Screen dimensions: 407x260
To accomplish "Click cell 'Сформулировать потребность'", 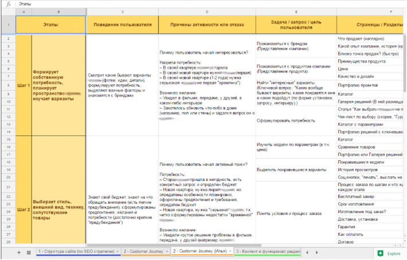I will click(296, 121).
